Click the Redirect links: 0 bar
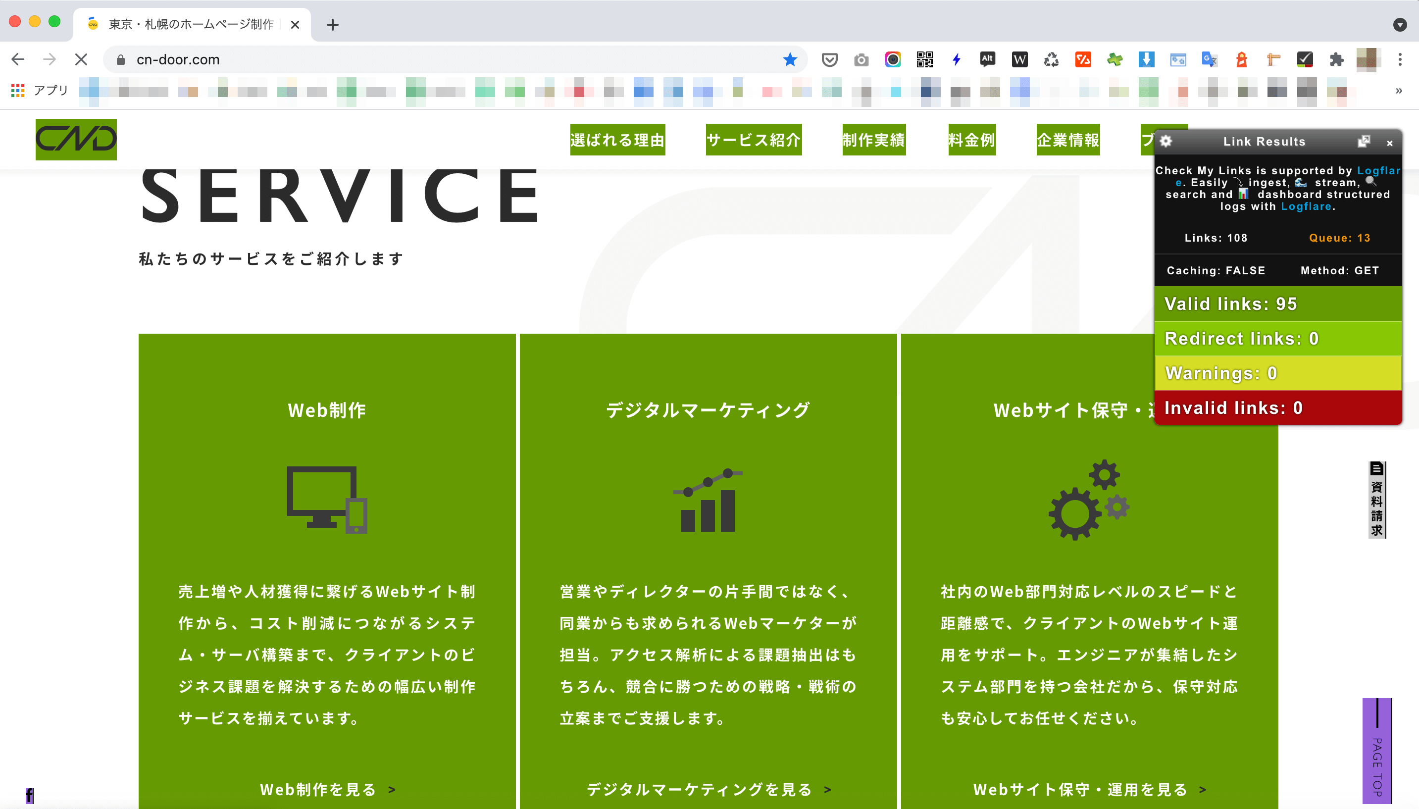1419x809 pixels. click(1278, 338)
